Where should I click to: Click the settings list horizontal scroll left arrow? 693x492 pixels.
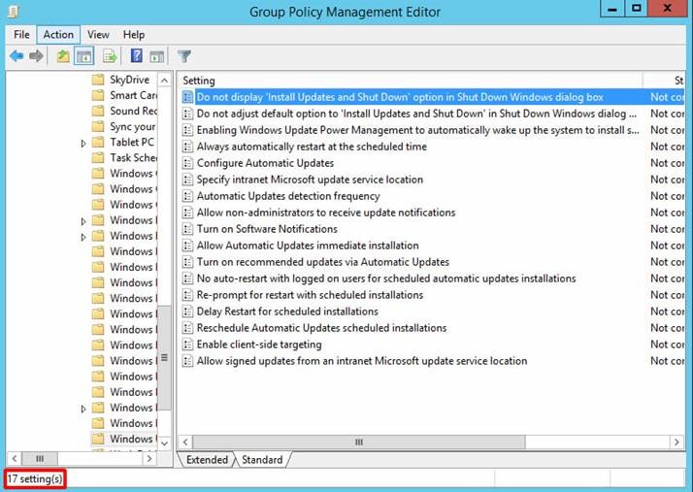185,443
